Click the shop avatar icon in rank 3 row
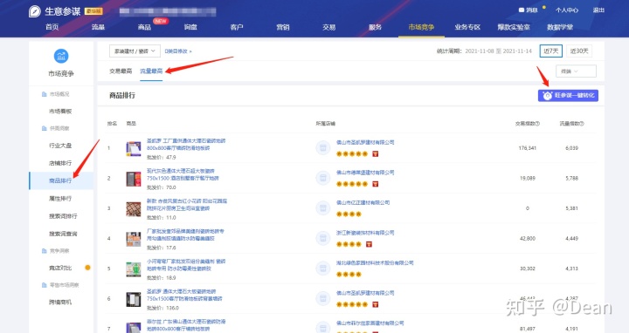The image size is (629, 333). click(x=323, y=208)
